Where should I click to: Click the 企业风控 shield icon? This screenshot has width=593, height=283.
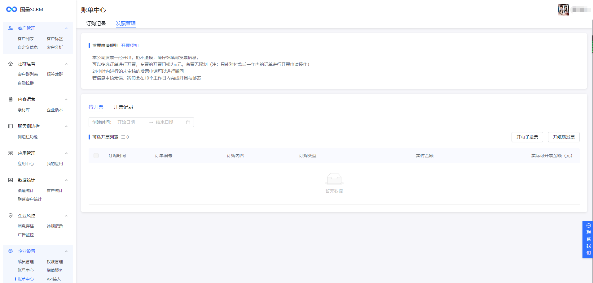(x=11, y=216)
